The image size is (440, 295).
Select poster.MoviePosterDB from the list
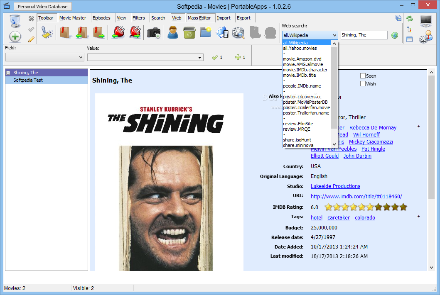tap(305, 102)
